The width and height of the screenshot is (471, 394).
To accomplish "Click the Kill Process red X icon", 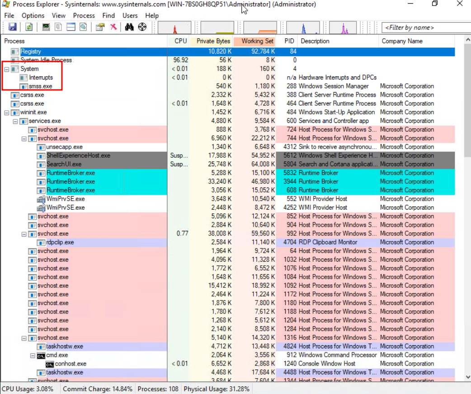I will 113,27.
